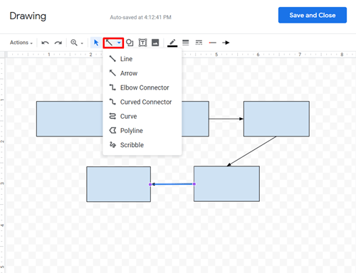
Task: Select Elbow Connector menu item
Action: click(142, 87)
